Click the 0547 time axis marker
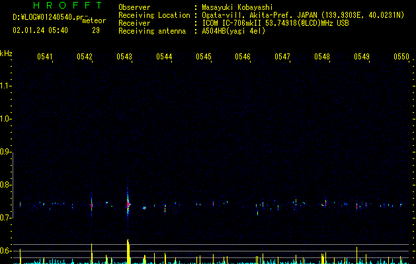416x264 pixels. [x=282, y=57]
